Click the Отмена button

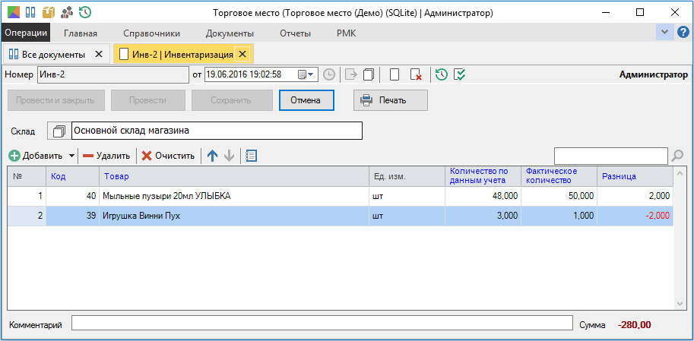[x=306, y=100]
